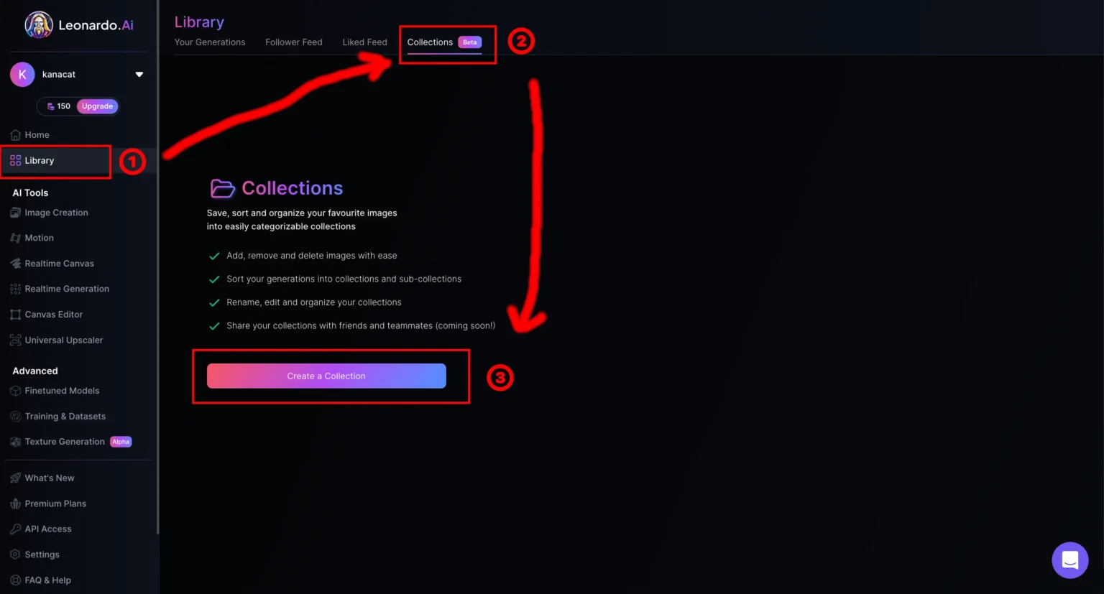
Task: Click the Upgrade button
Action: click(97, 106)
